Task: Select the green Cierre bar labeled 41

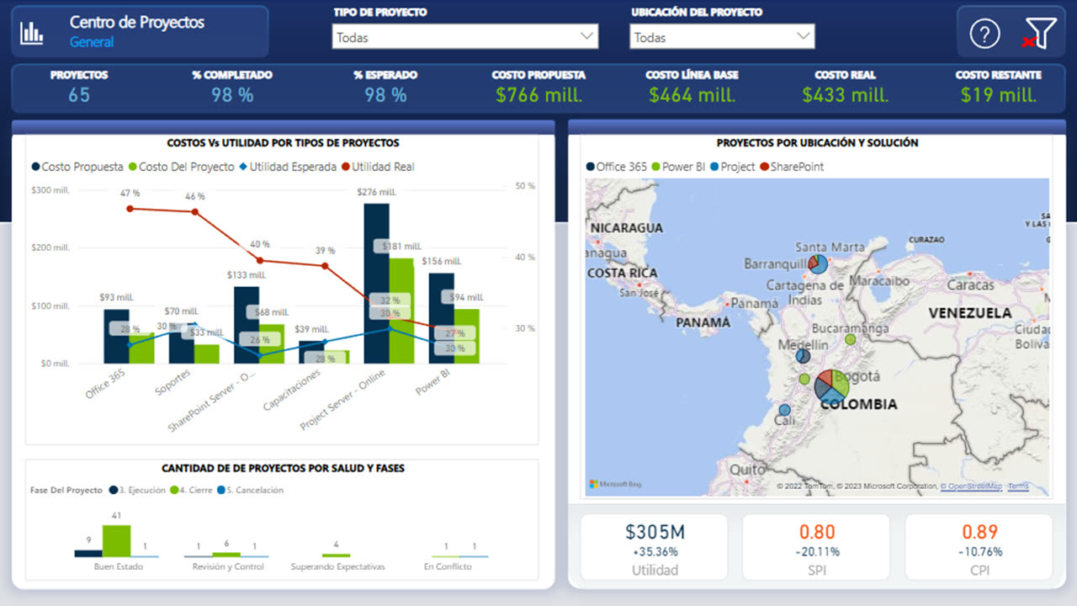Action: (117, 541)
